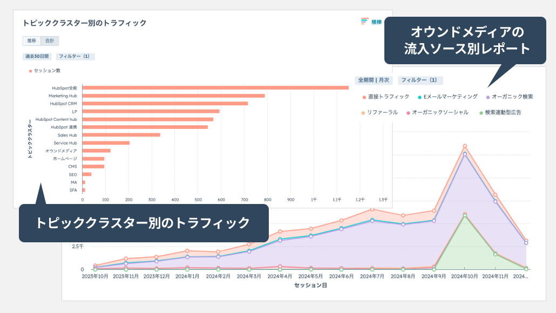The height and width of the screenshot is (313, 556).
Task: Select the 2024年6月 top orange data point
Action: (x=342, y=221)
